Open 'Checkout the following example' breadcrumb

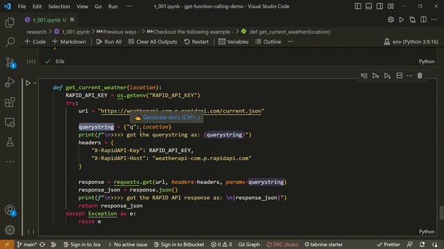[191, 32]
